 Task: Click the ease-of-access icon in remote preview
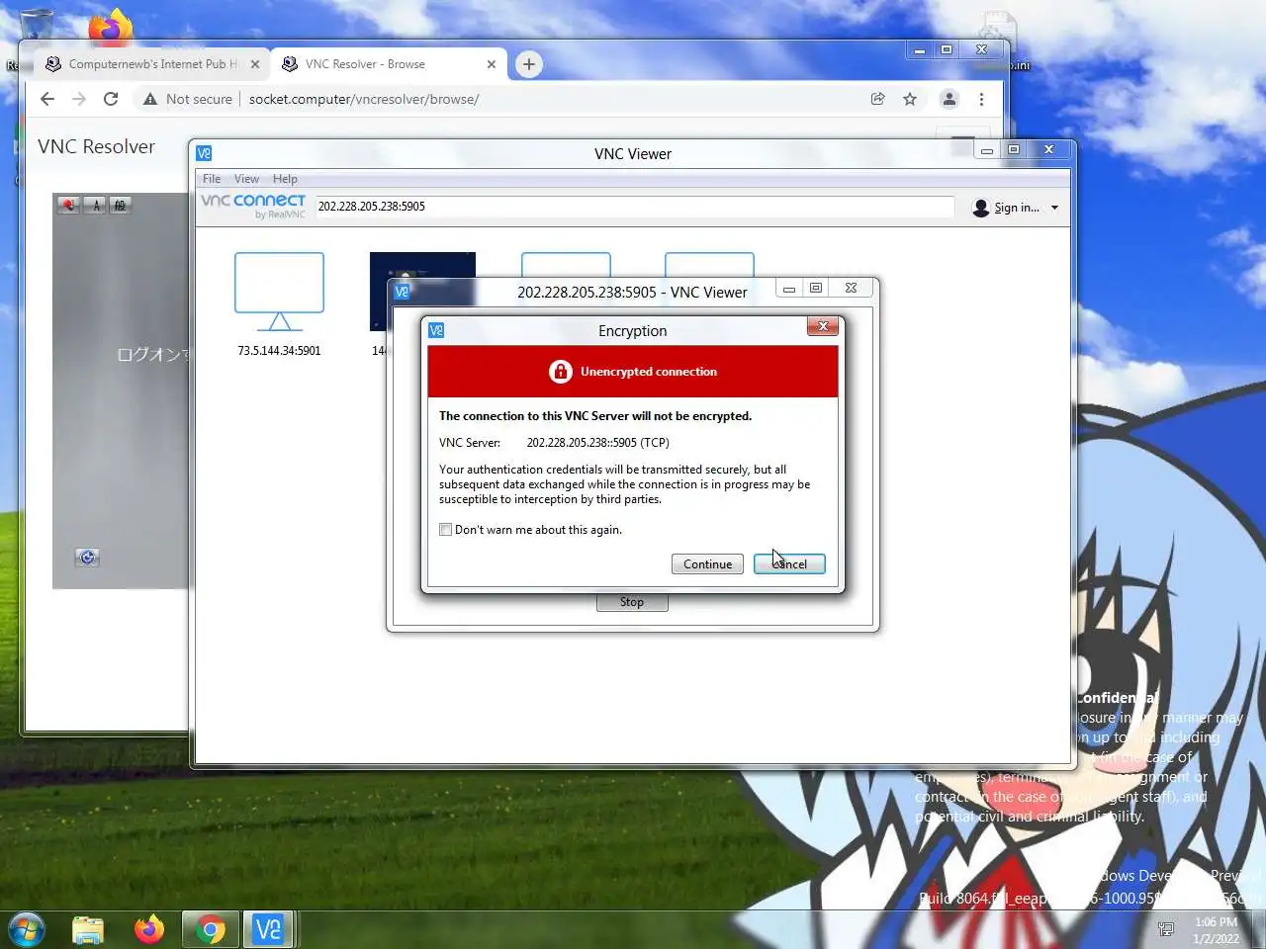(87, 558)
